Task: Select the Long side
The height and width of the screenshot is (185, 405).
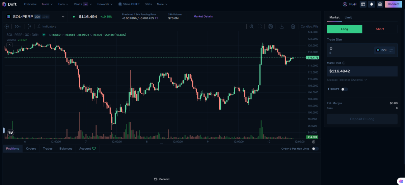Action: click(x=345, y=29)
